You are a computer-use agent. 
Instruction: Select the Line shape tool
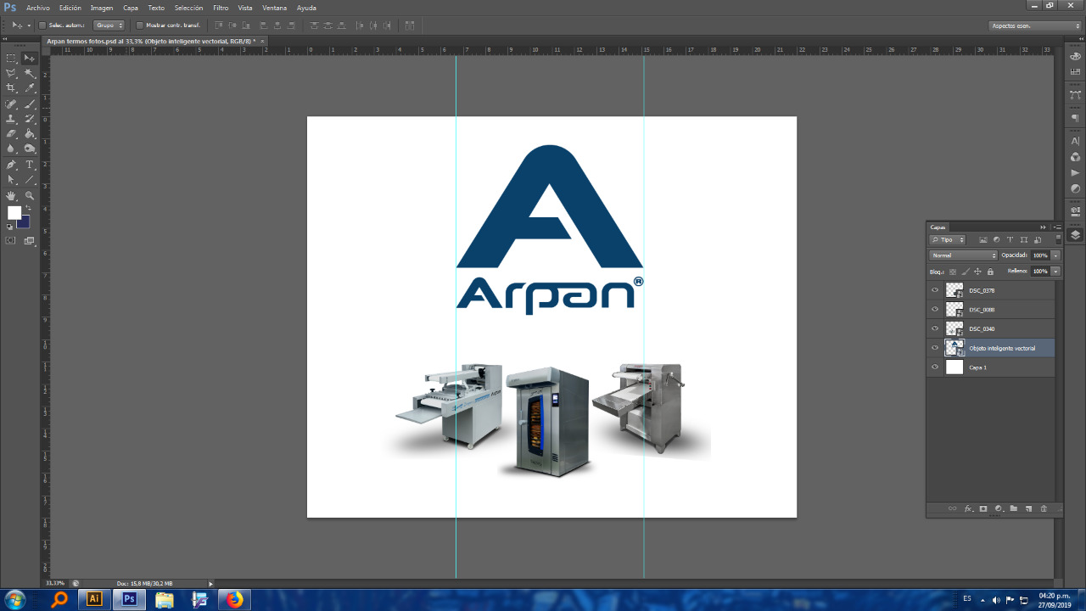click(x=30, y=180)
